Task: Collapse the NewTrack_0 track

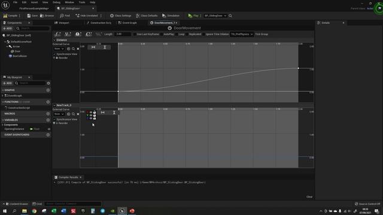Action: (x=54, y=105)
